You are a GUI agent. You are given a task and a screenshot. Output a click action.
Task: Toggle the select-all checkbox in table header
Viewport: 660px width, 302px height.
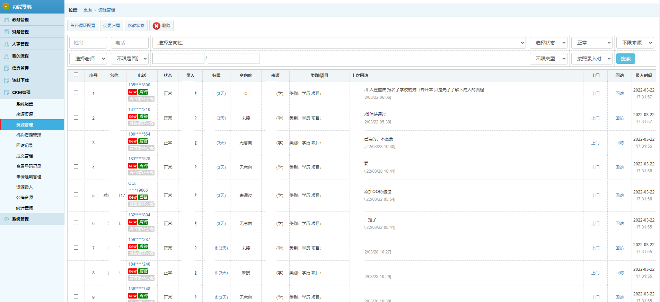point(76,75)
